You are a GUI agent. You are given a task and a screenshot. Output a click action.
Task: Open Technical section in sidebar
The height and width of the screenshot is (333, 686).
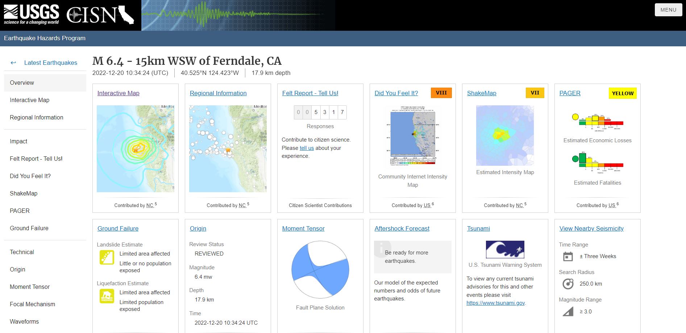coord(45,252)
